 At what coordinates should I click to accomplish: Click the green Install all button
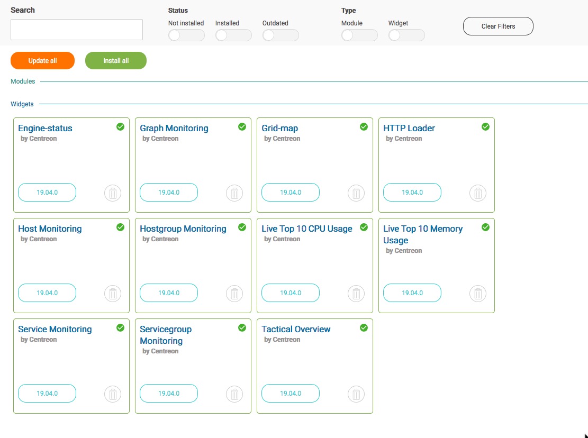[115, 61]
